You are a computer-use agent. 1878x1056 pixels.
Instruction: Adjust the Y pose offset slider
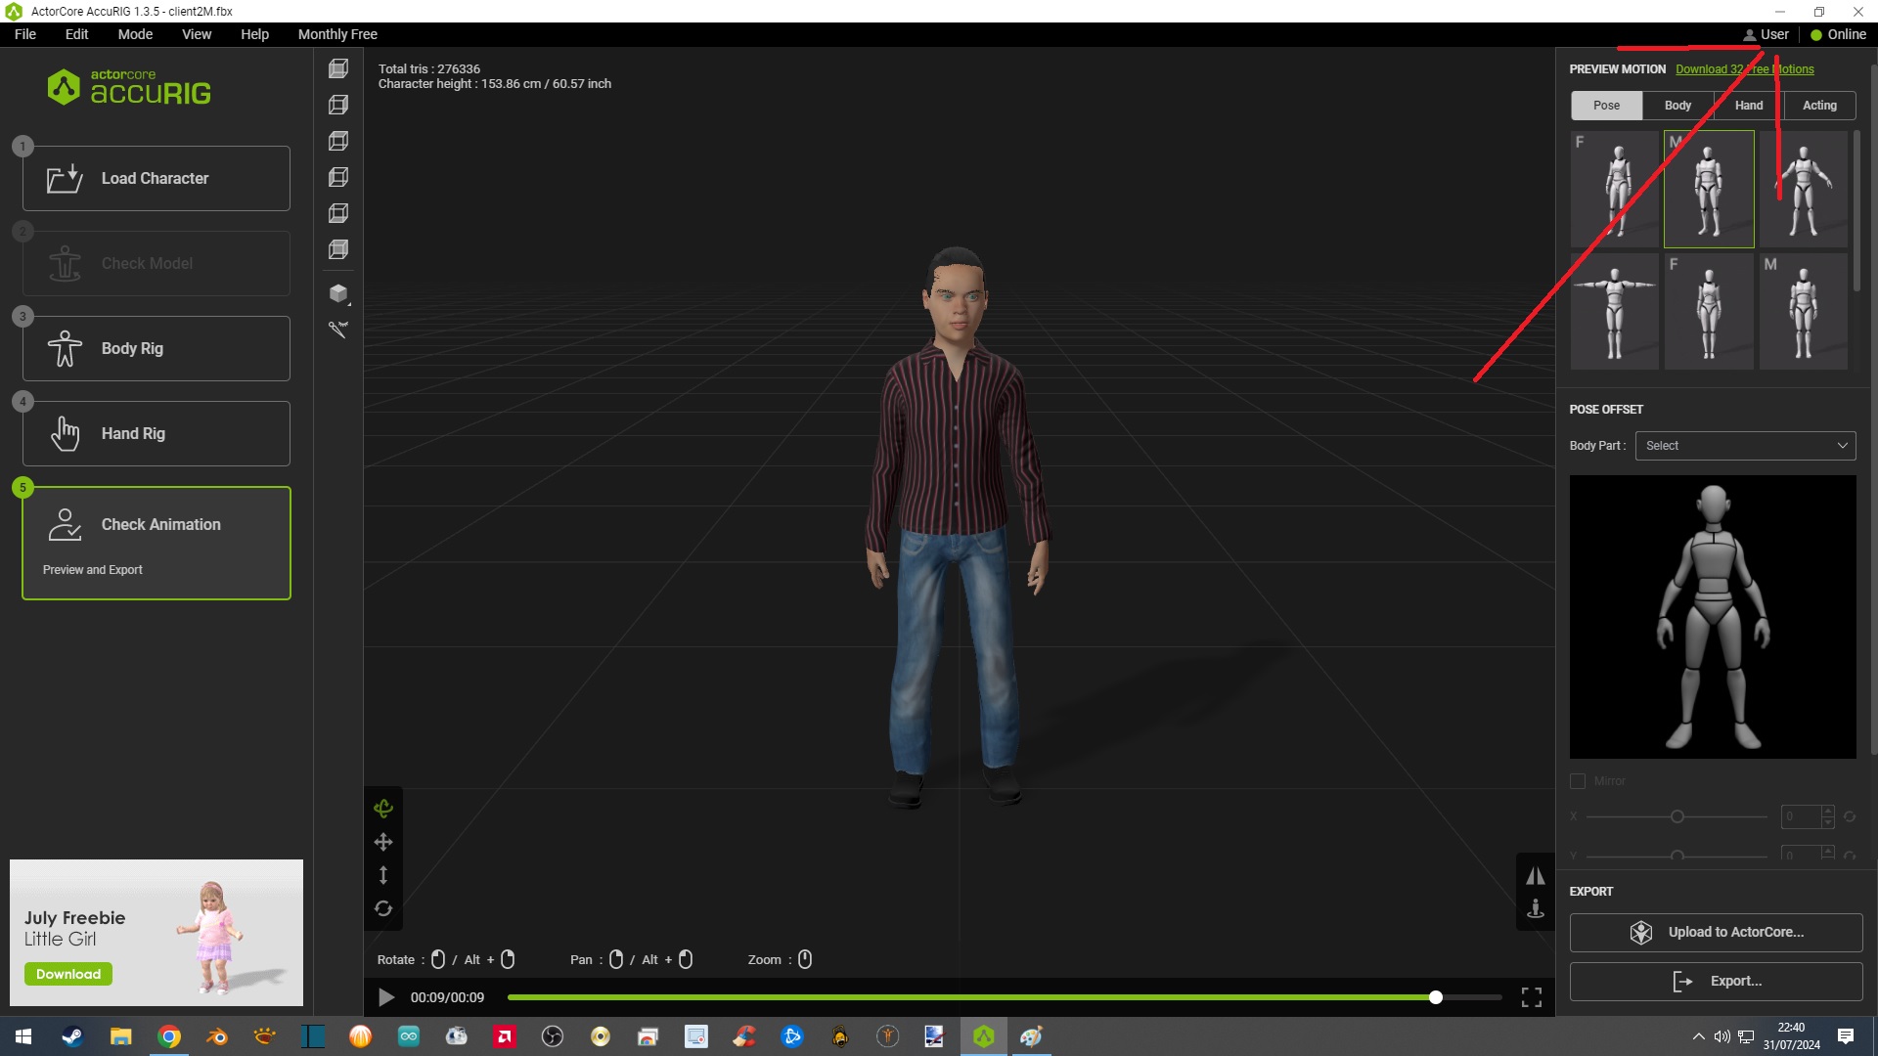tap(1677, 856)
